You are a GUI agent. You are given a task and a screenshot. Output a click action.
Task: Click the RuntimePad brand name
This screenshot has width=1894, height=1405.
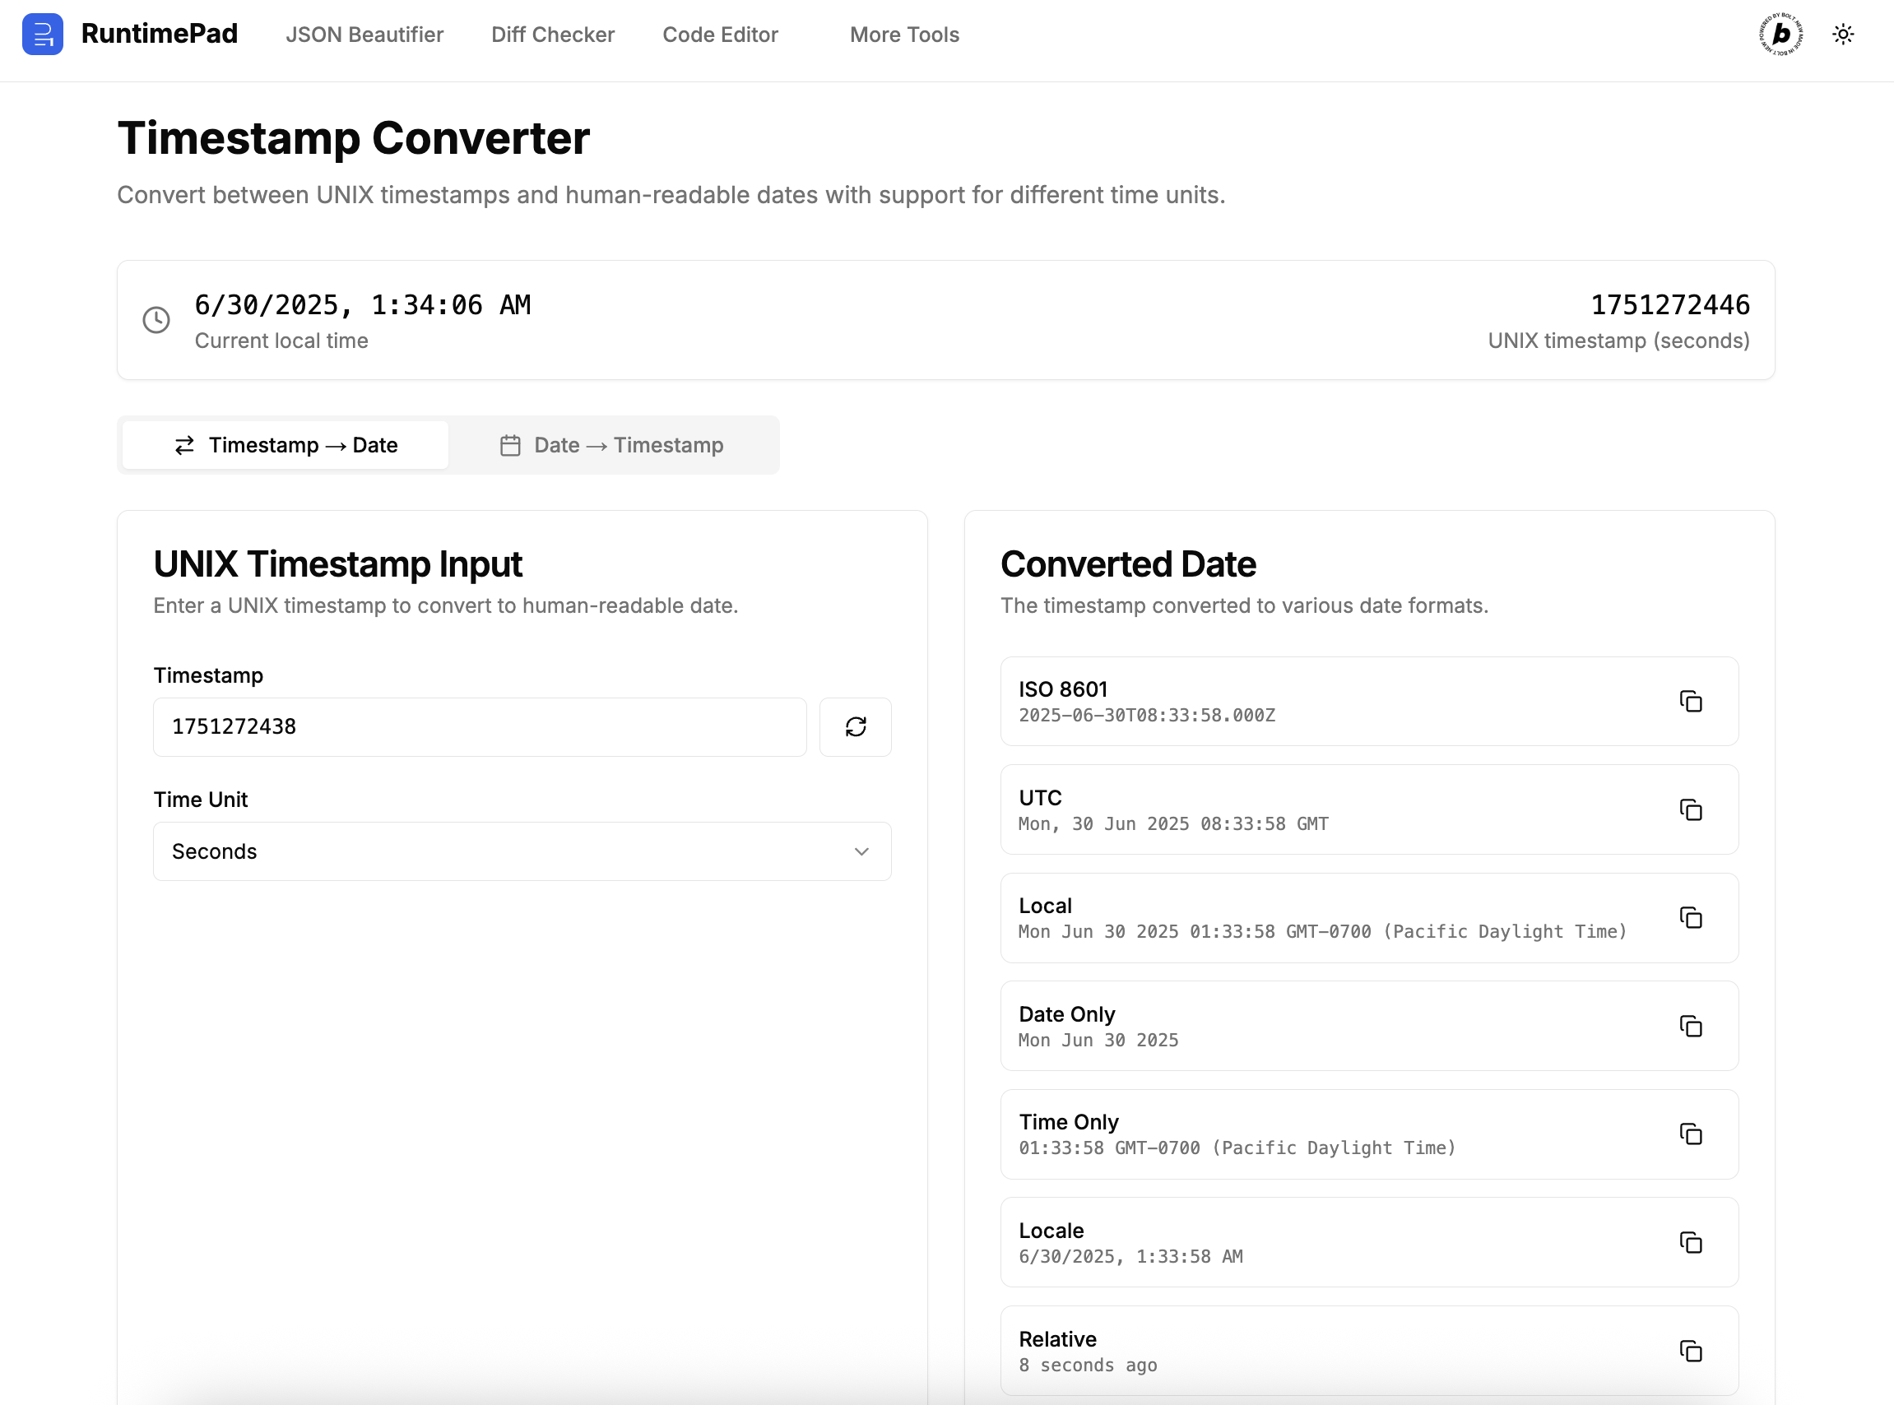pos(159,34)
